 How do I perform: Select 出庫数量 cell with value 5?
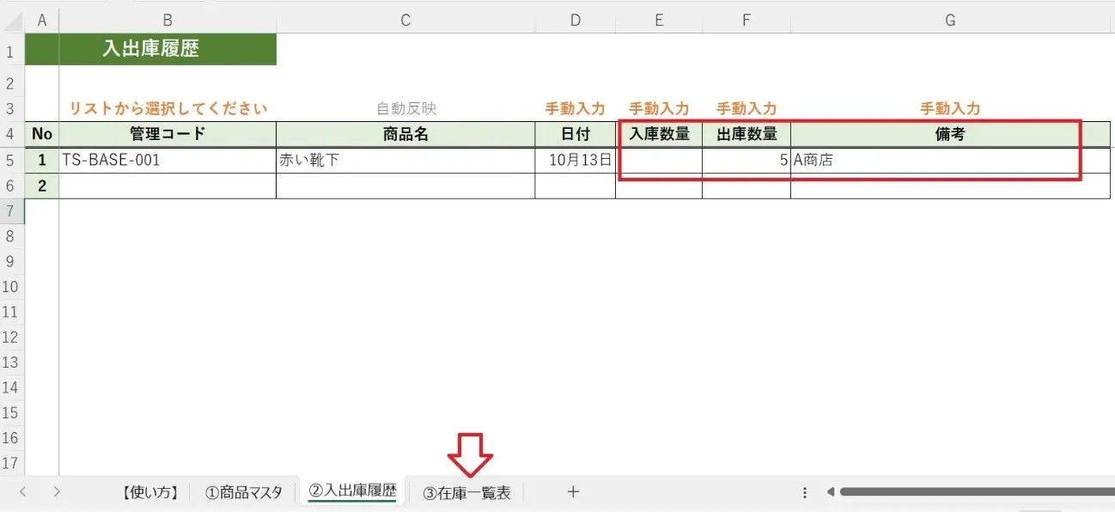click(746, 160)
